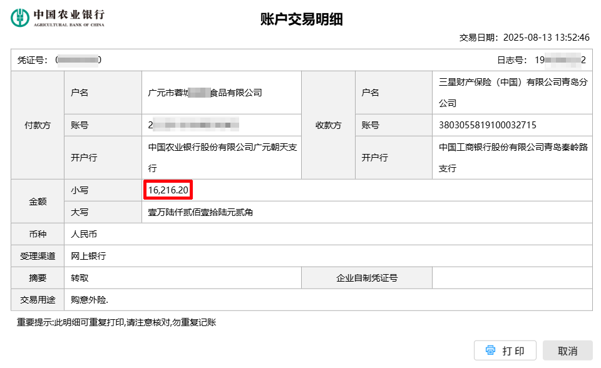This screenshot has height=368, width=601.
Task: Click the 收款方 header cell
Action: point(329,125)
